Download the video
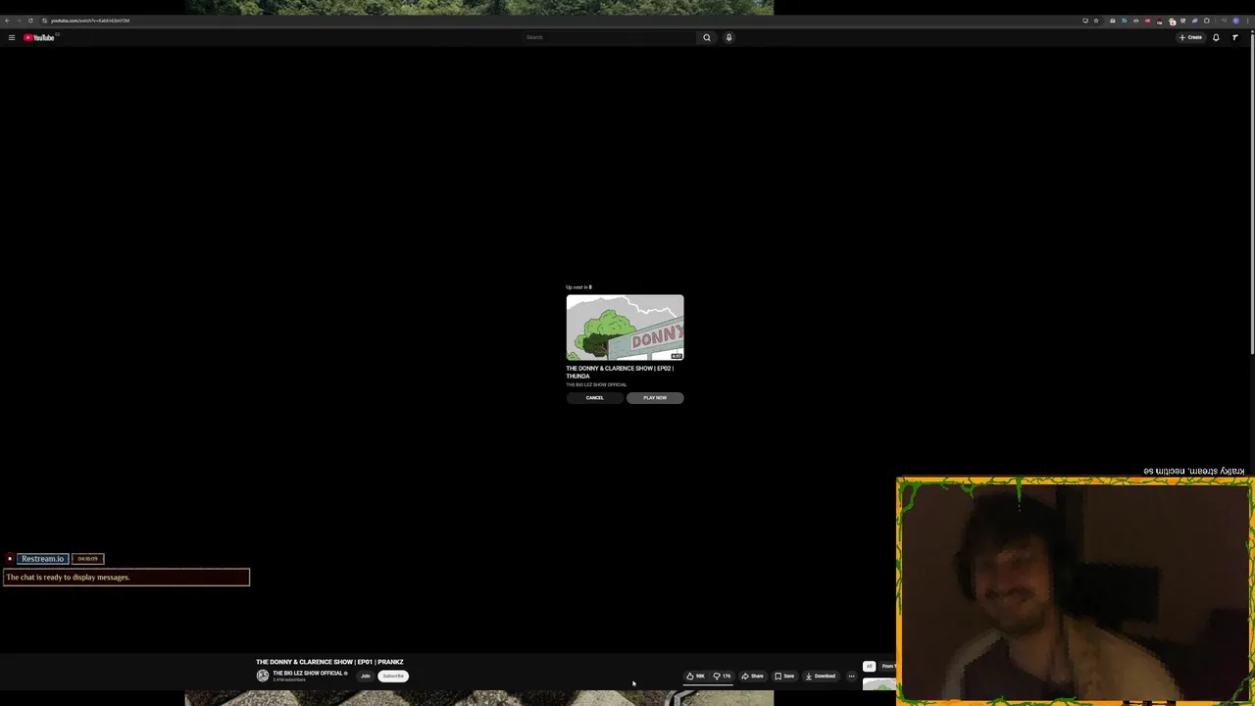This screenshot has height=706, width=1255. tap(821, 676)
